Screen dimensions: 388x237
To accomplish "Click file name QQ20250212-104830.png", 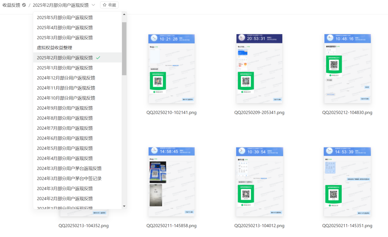I will coord(347,112).
